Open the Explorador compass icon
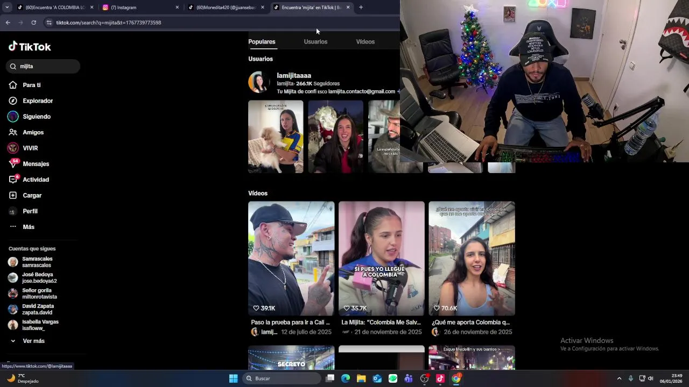This screenshot has height=387, width=689. coord(13,101)
